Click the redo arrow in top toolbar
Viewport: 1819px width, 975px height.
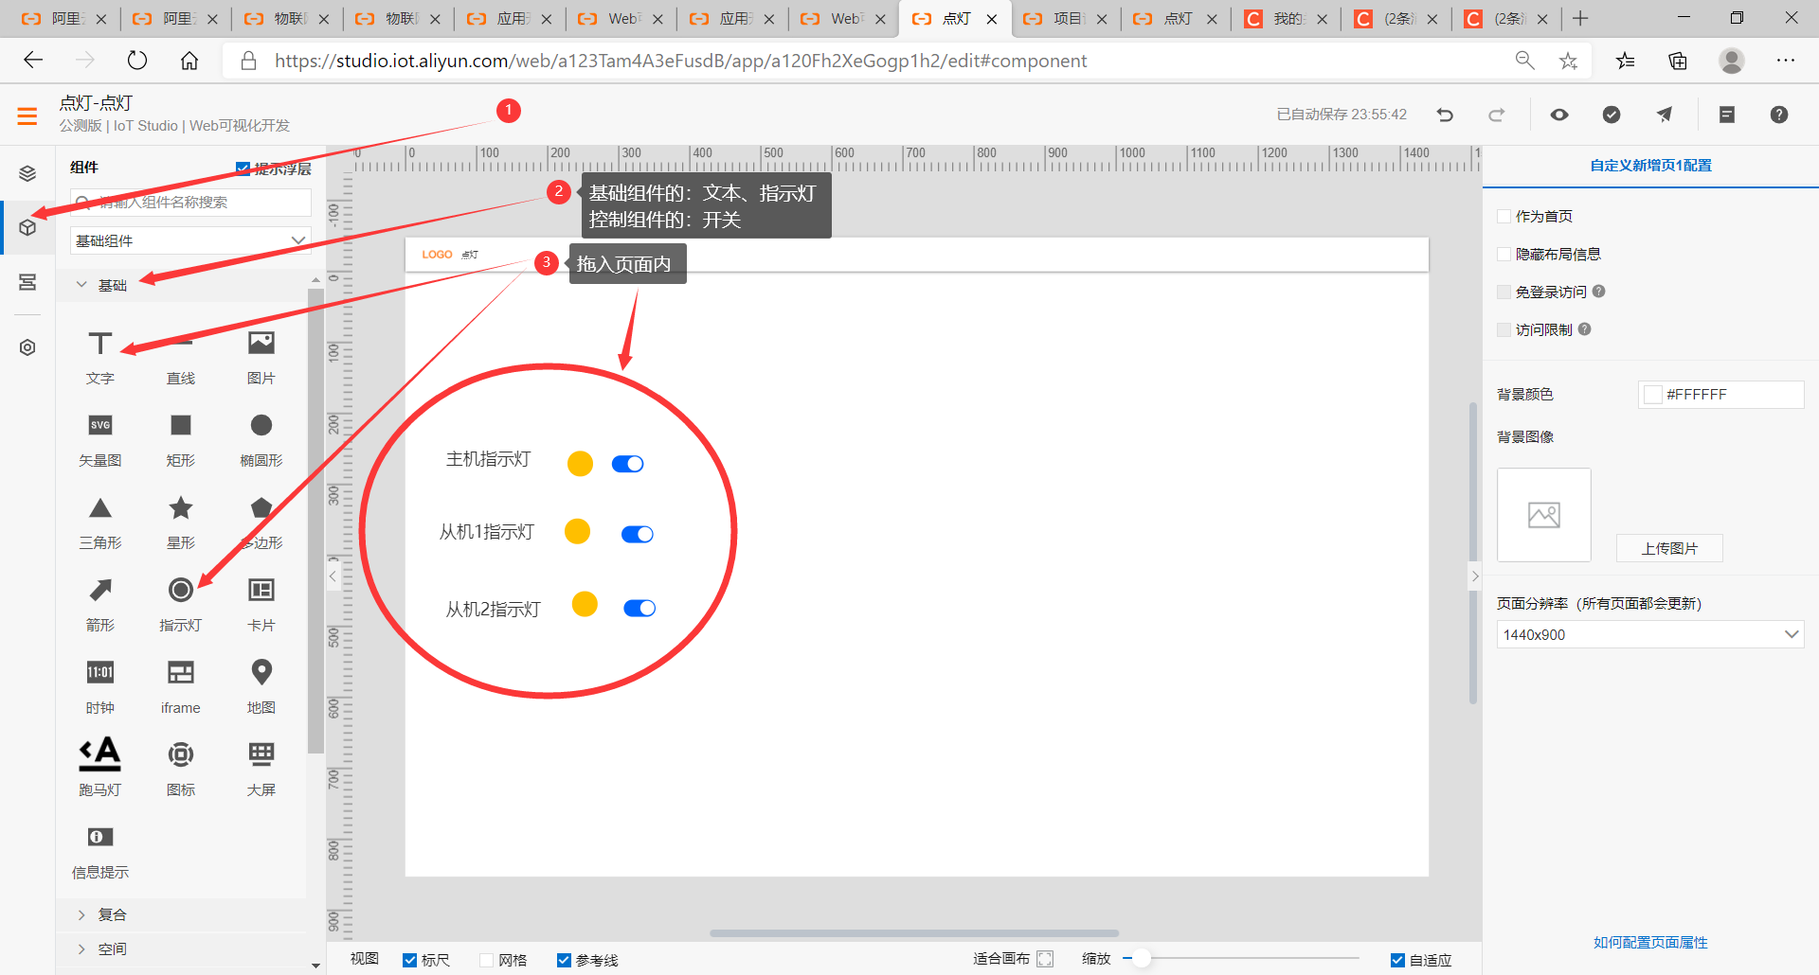[x=1497, y=115]
